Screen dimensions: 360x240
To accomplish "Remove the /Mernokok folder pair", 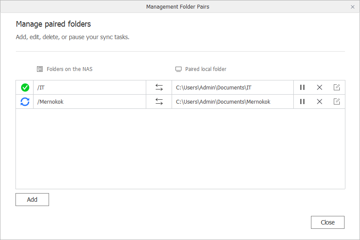I will pos(320,102).
